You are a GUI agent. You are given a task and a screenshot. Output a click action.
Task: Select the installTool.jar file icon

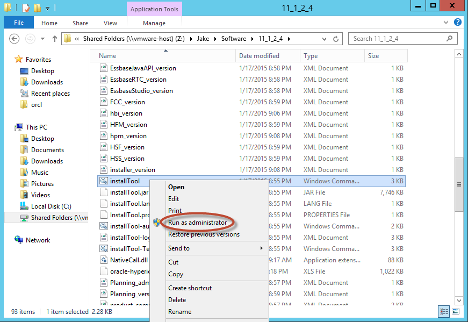click(104, 192)
